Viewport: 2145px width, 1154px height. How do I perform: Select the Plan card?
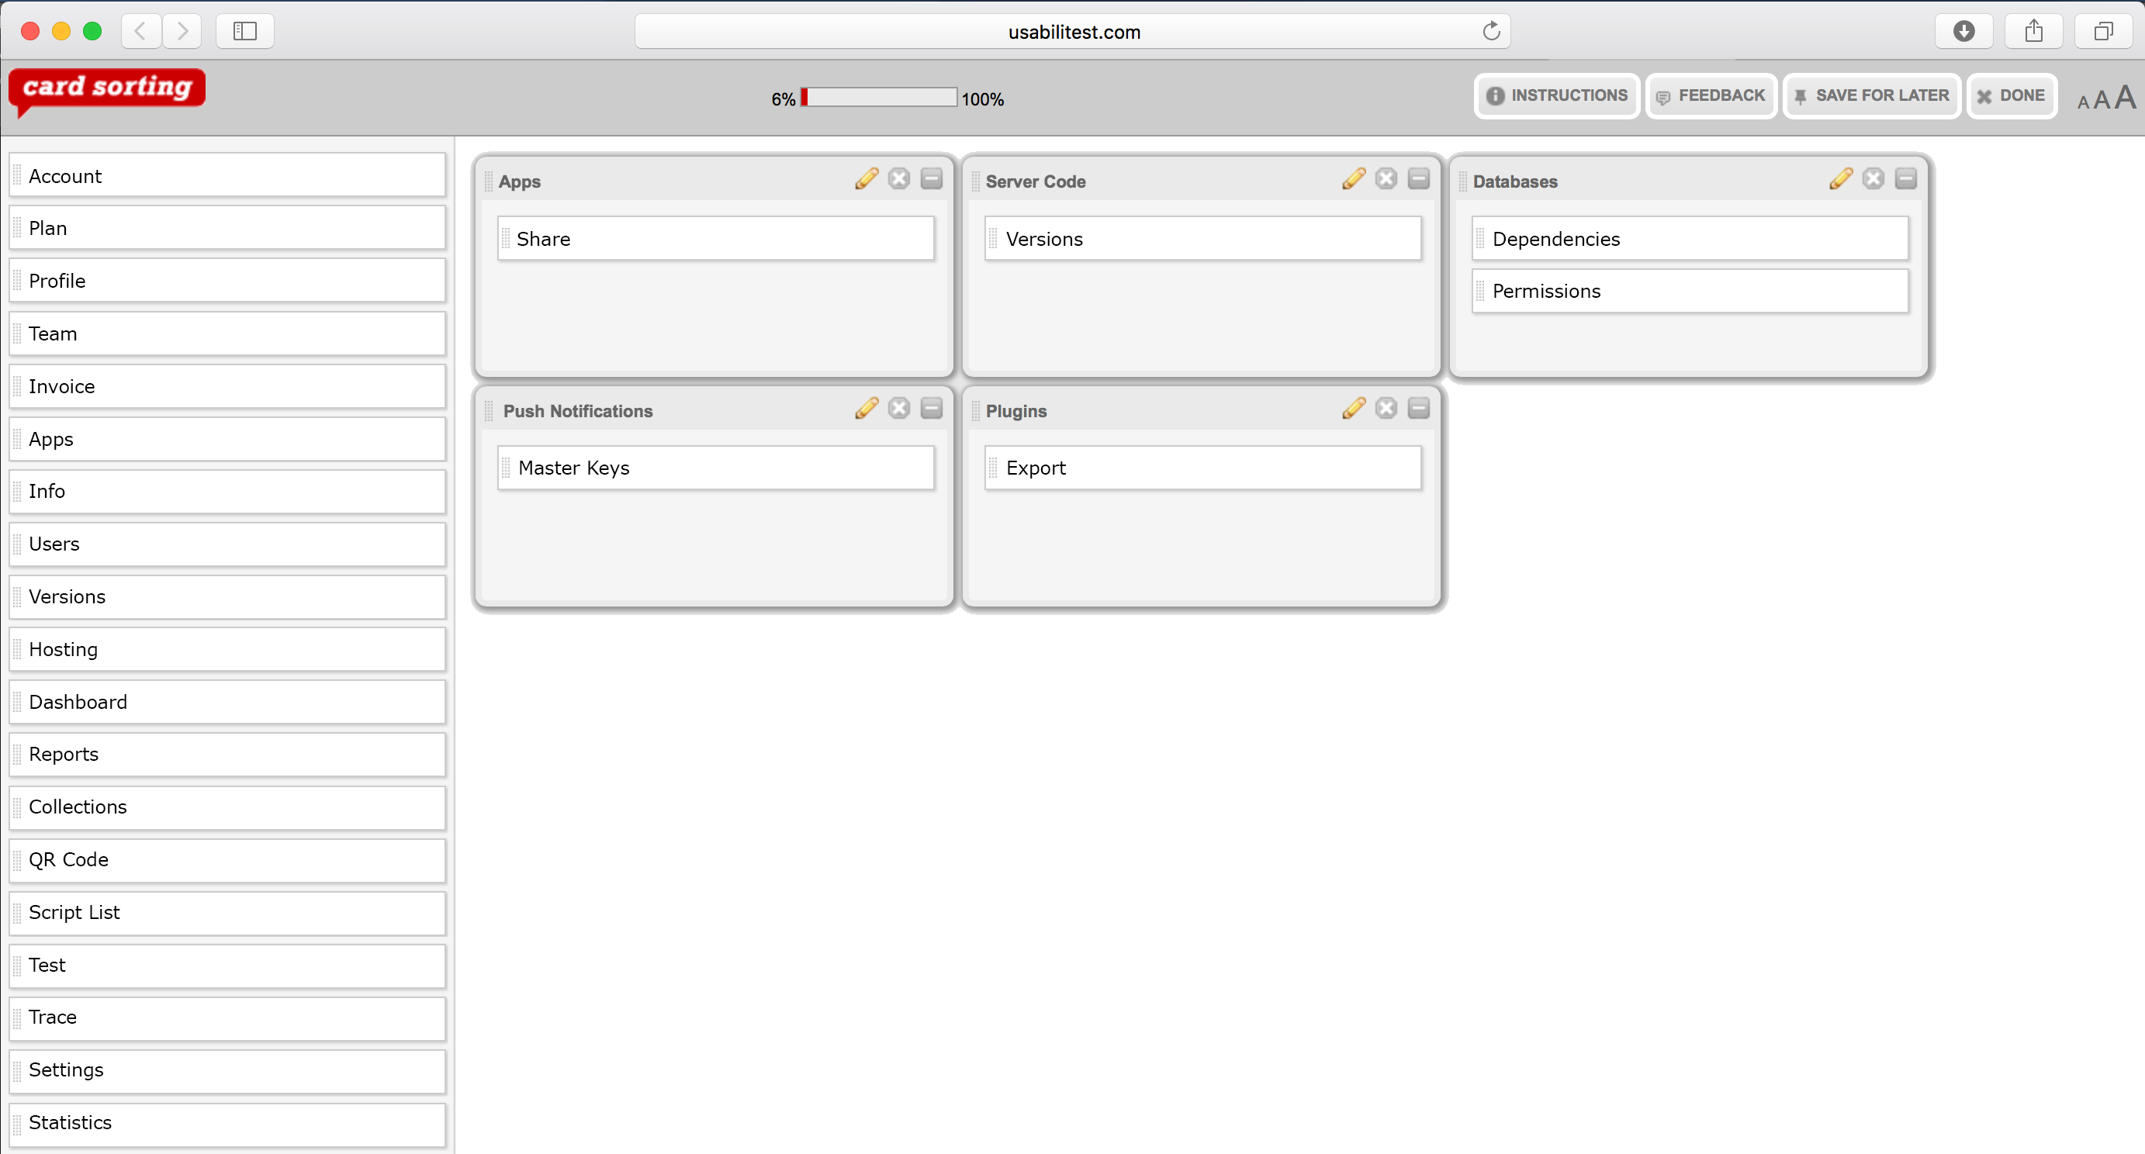click(227, 228)
